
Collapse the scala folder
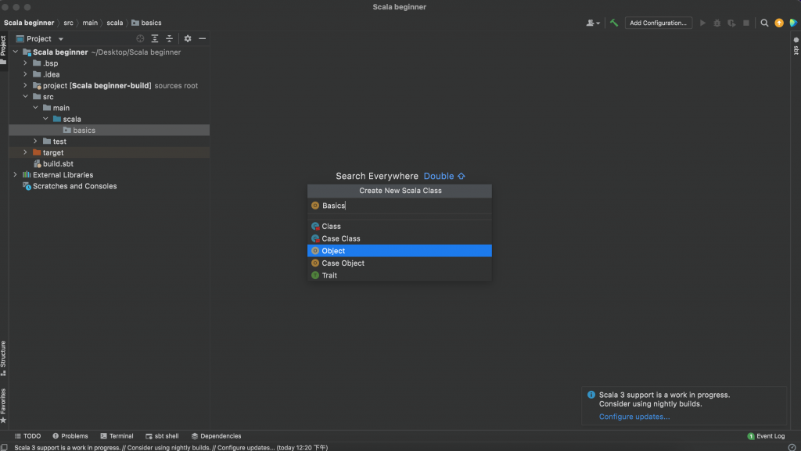click(45, 119)
